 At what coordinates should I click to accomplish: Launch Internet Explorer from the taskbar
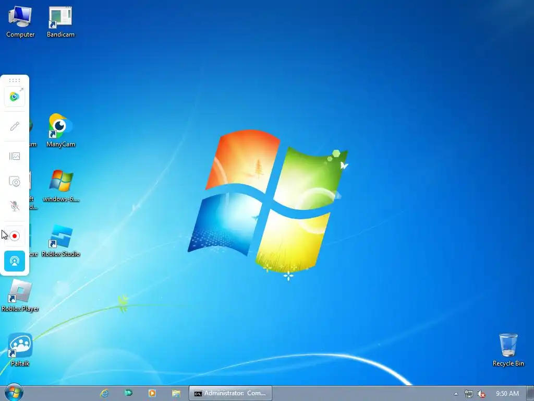(x=104, y=393)
